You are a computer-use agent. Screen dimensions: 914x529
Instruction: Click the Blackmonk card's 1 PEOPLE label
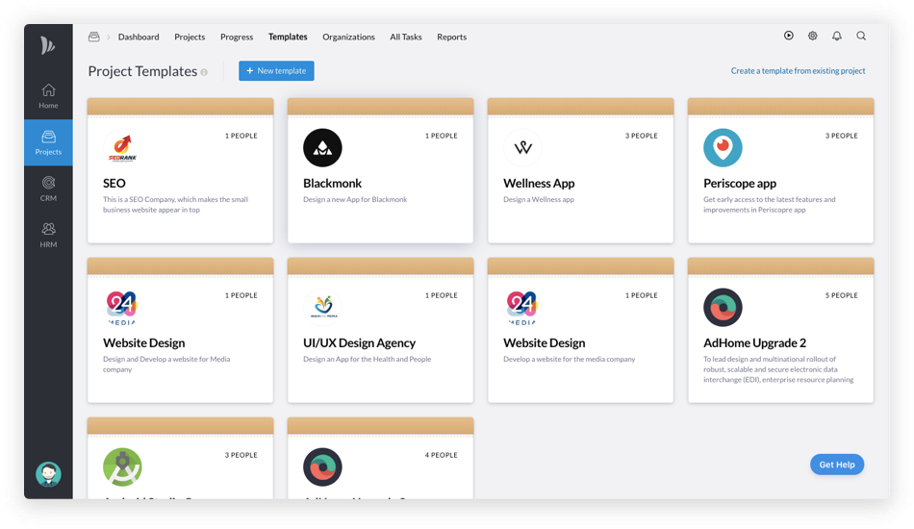pyautogui.click(x=442, y=136)
